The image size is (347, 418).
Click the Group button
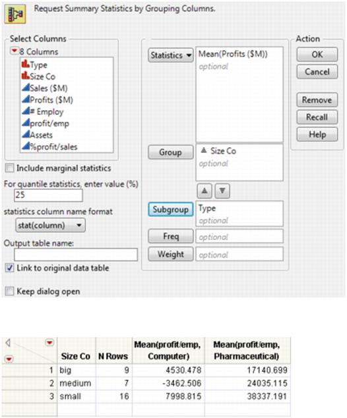[171, 152]
